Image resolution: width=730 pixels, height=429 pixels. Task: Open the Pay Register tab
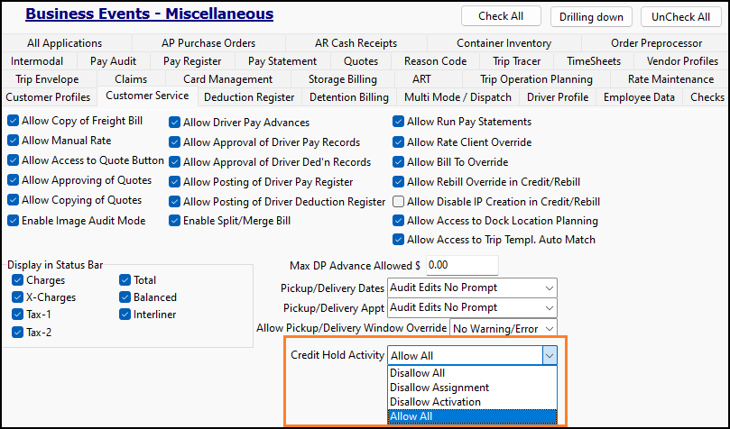point(192,61)
